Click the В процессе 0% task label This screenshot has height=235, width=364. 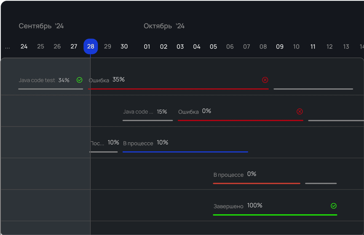[228, 175]
